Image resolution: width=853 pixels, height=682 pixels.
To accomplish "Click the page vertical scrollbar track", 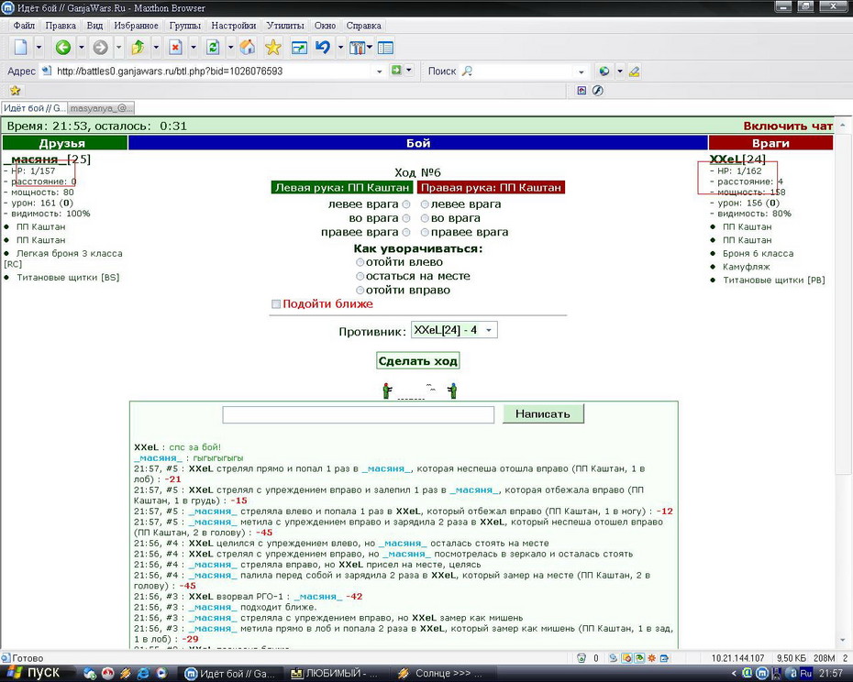I will [x=843, y=380].
